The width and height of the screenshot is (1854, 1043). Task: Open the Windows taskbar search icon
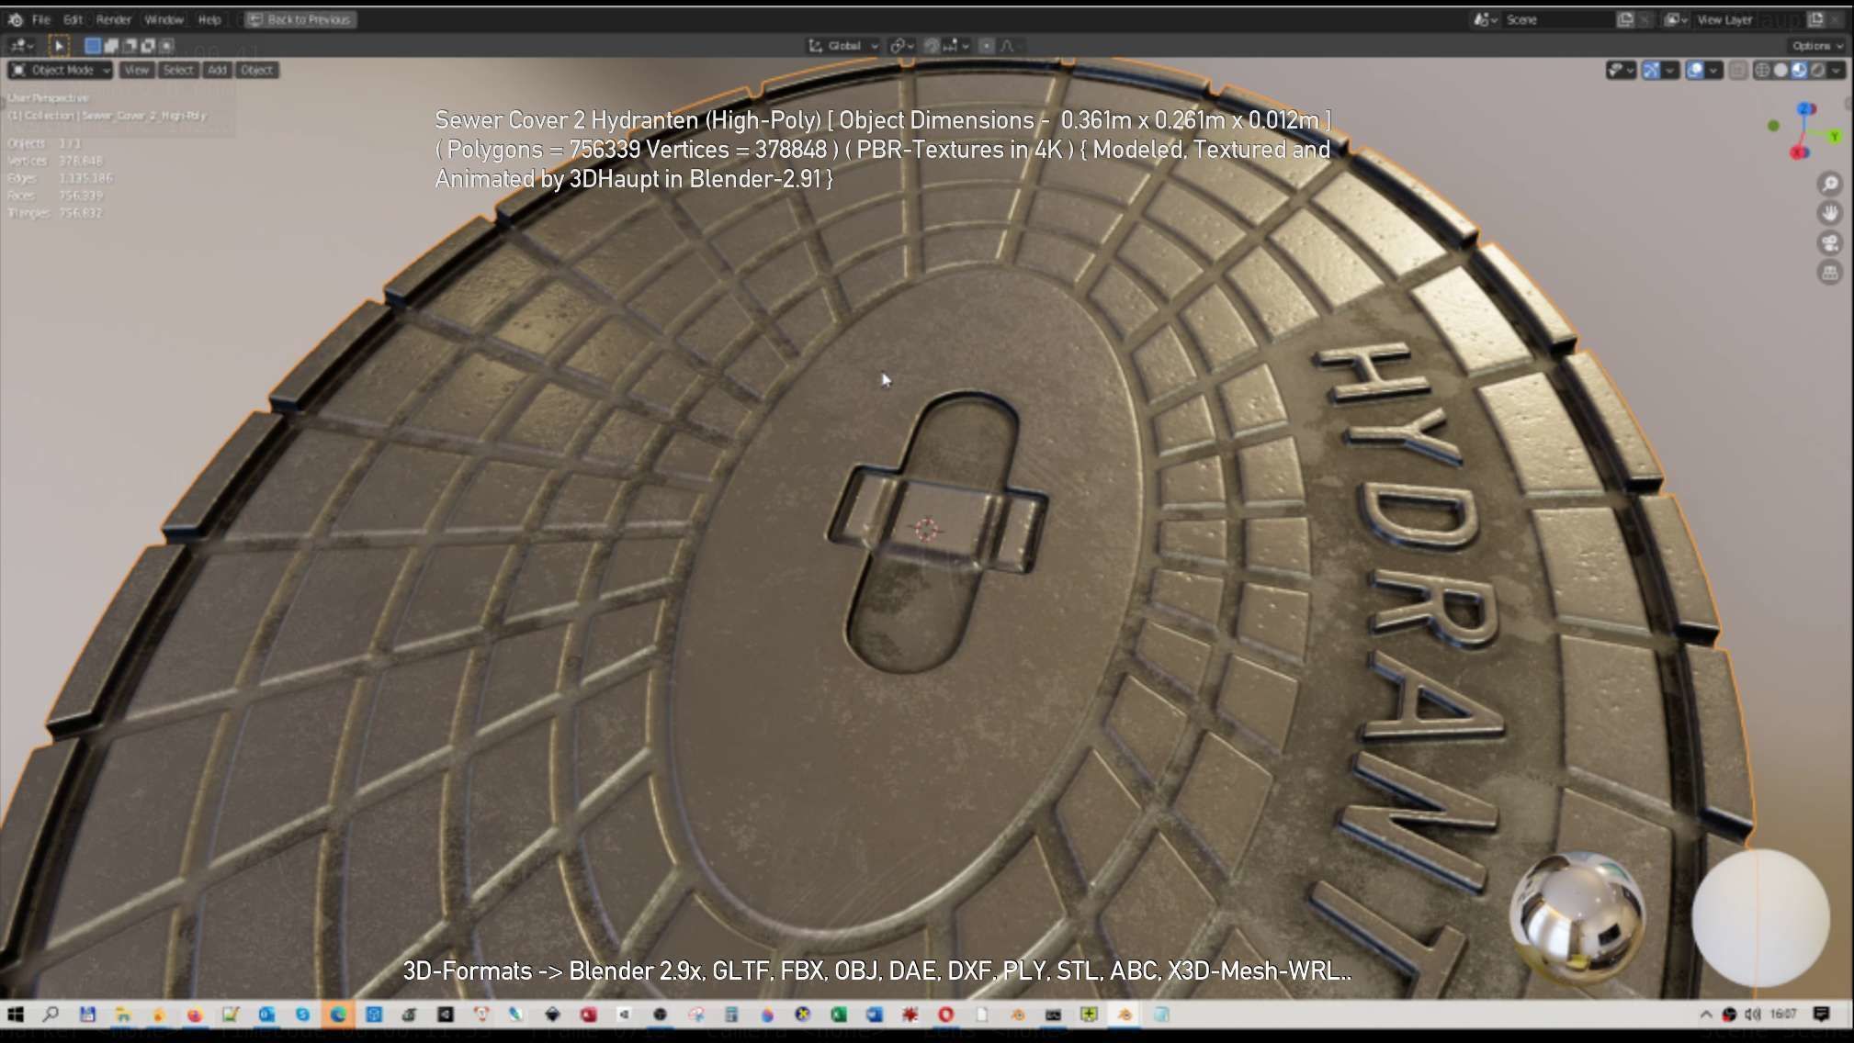click(x=51, y=1015)
